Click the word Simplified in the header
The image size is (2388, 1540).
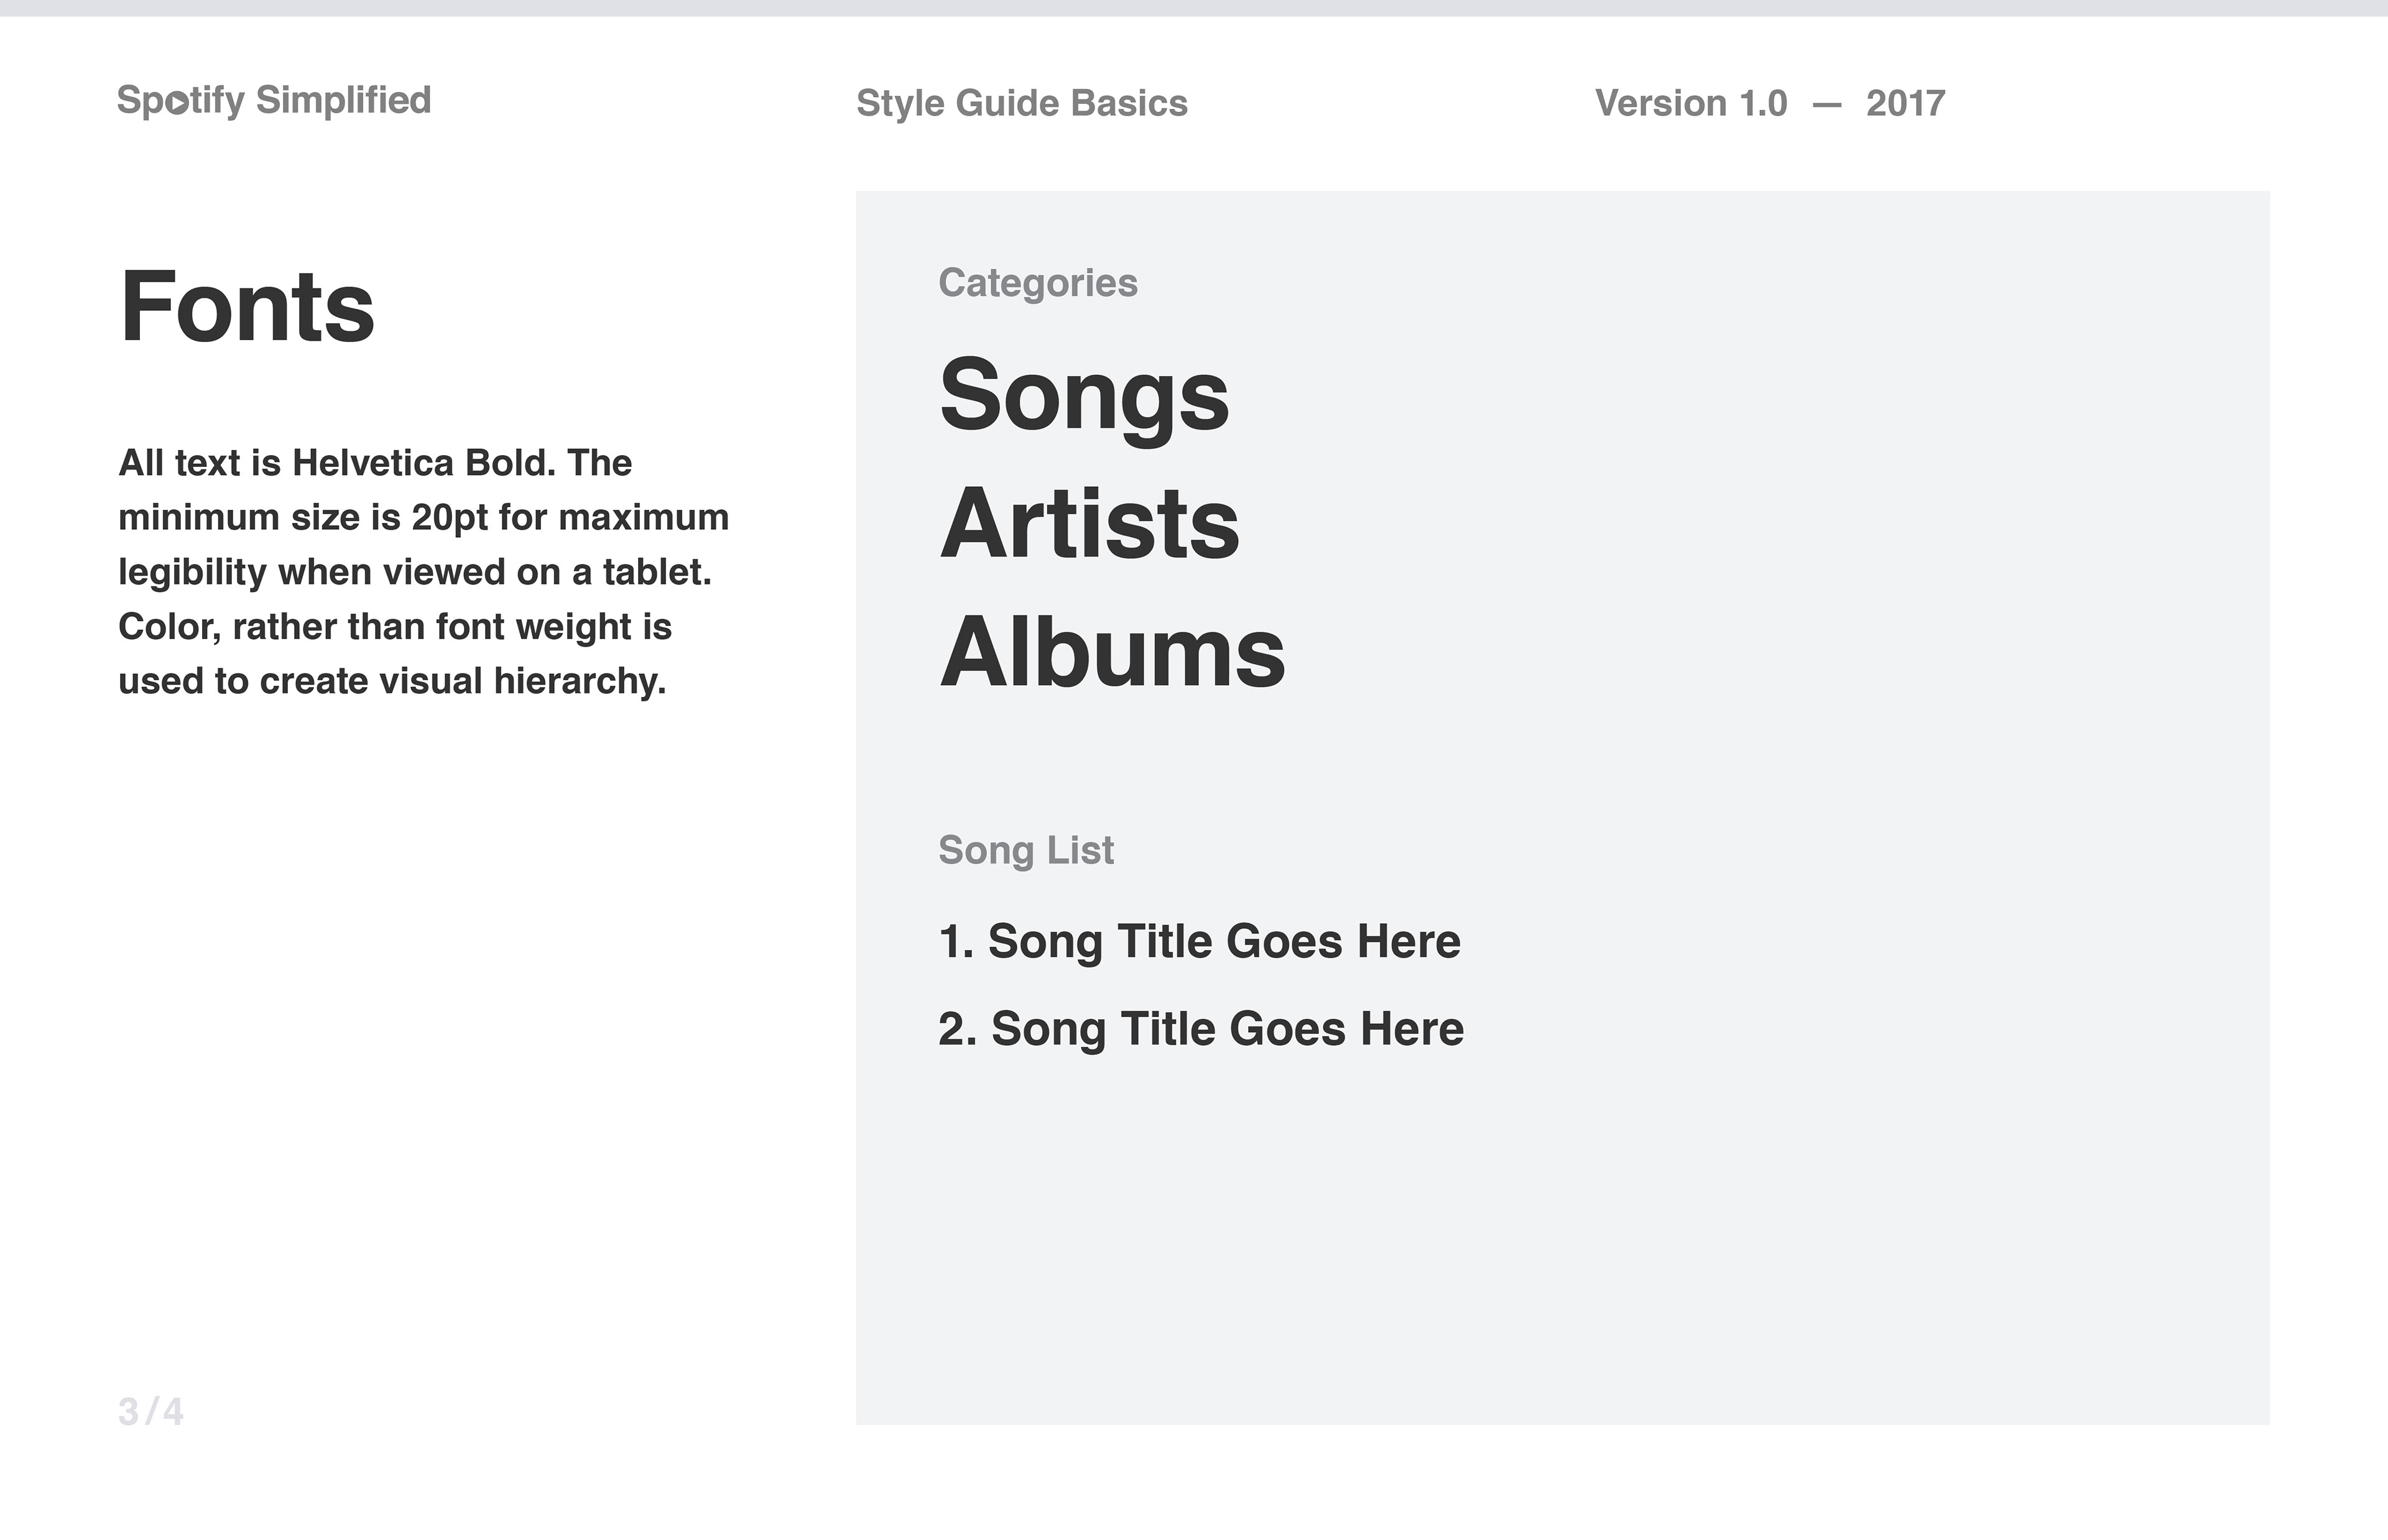tap(343, 100)
